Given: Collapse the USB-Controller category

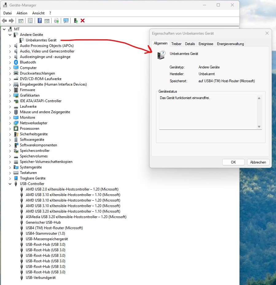Looking at the screenshot, I should pyautogui.click(x=10, y=184).
